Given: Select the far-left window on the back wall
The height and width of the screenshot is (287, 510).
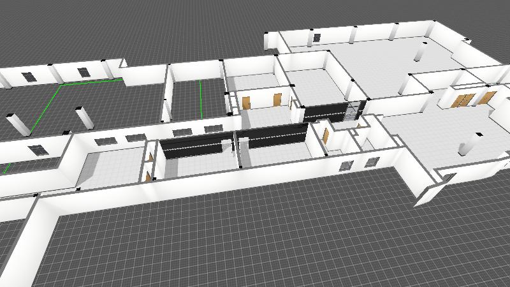Looking at the screenshot, I should pyautogui.click(x=29, y=77).
